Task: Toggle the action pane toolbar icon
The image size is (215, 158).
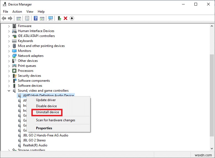Action: tap(42, 18)
